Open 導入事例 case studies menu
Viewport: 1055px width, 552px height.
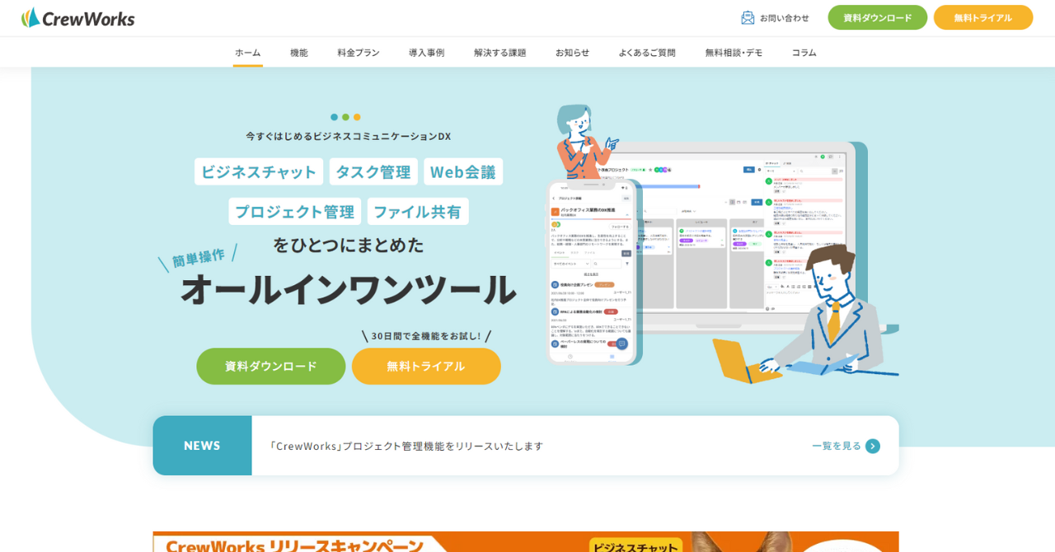coord(426,52)
